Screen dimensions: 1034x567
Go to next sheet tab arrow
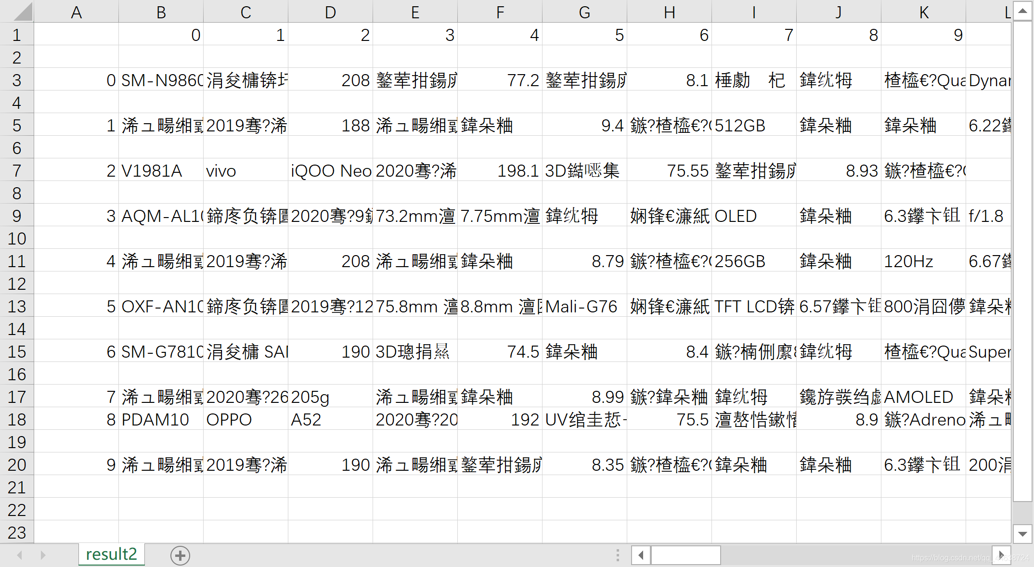pos(43,555)
